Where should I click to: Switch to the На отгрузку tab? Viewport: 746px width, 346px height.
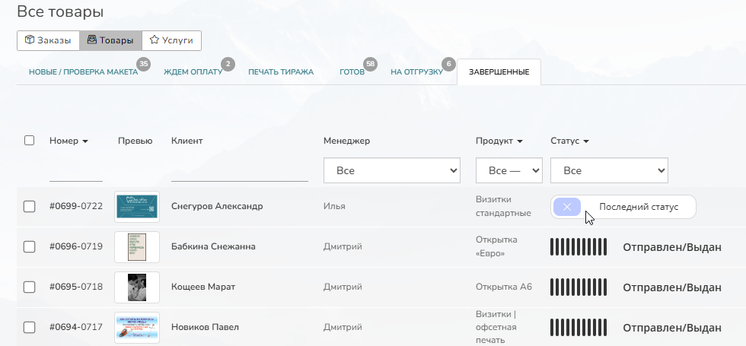[x=416, y=72]
